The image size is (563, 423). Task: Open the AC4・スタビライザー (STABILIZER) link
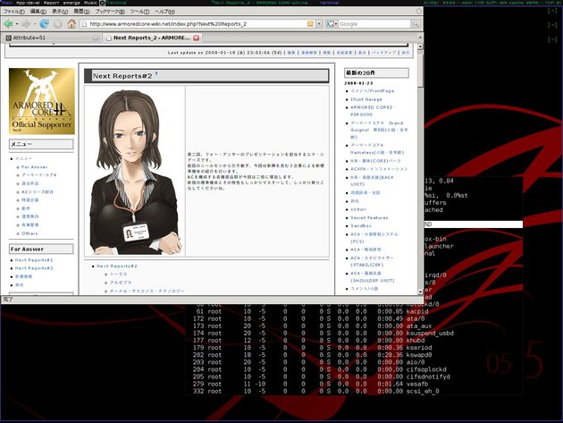coord(372,261)
